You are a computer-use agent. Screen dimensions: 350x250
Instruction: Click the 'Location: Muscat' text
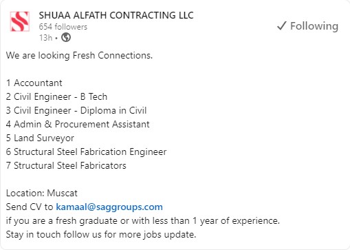42,194
